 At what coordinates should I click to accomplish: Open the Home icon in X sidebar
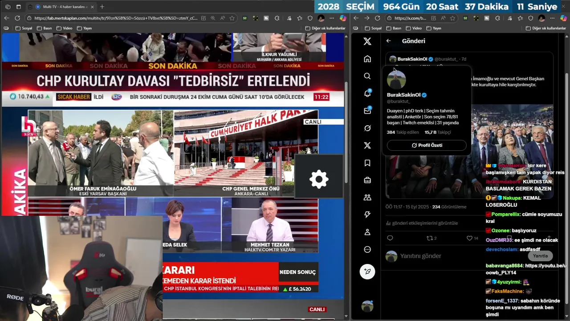click(367, 59)
